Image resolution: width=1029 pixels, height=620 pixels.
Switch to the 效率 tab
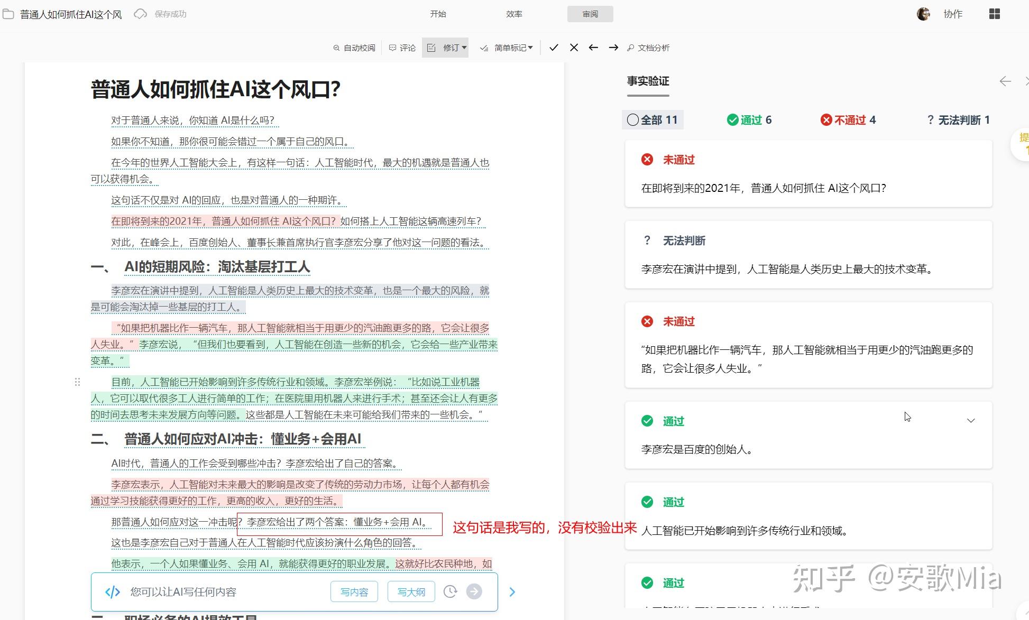click(x=514, y=14)
